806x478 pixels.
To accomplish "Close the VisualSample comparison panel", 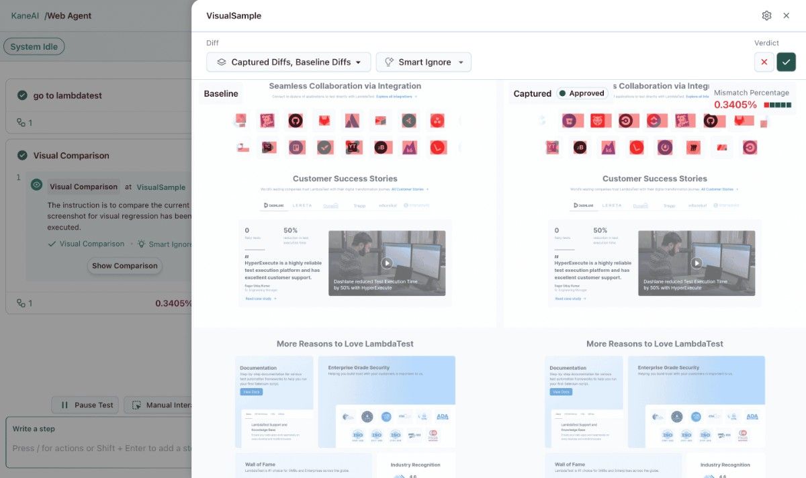I will 786,15.
